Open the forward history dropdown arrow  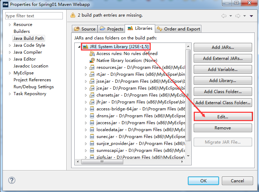tap(245, 16)
